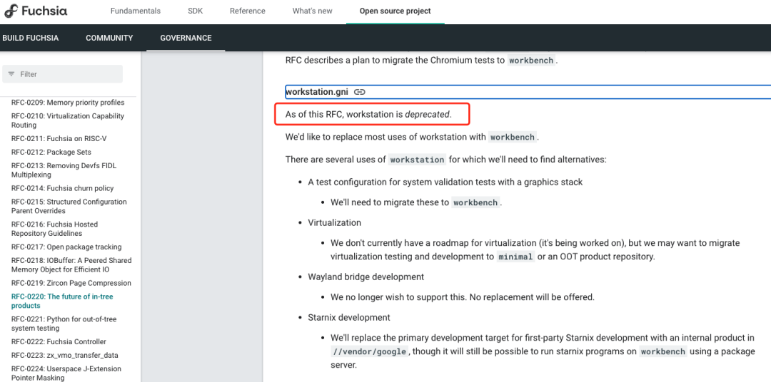Image resolution: width=771 pixels, height=382 pixels.
Task: Open RFC-0211: Fuchsia on RISC-V
Action: pyautogui.click(x=59, y=138)
